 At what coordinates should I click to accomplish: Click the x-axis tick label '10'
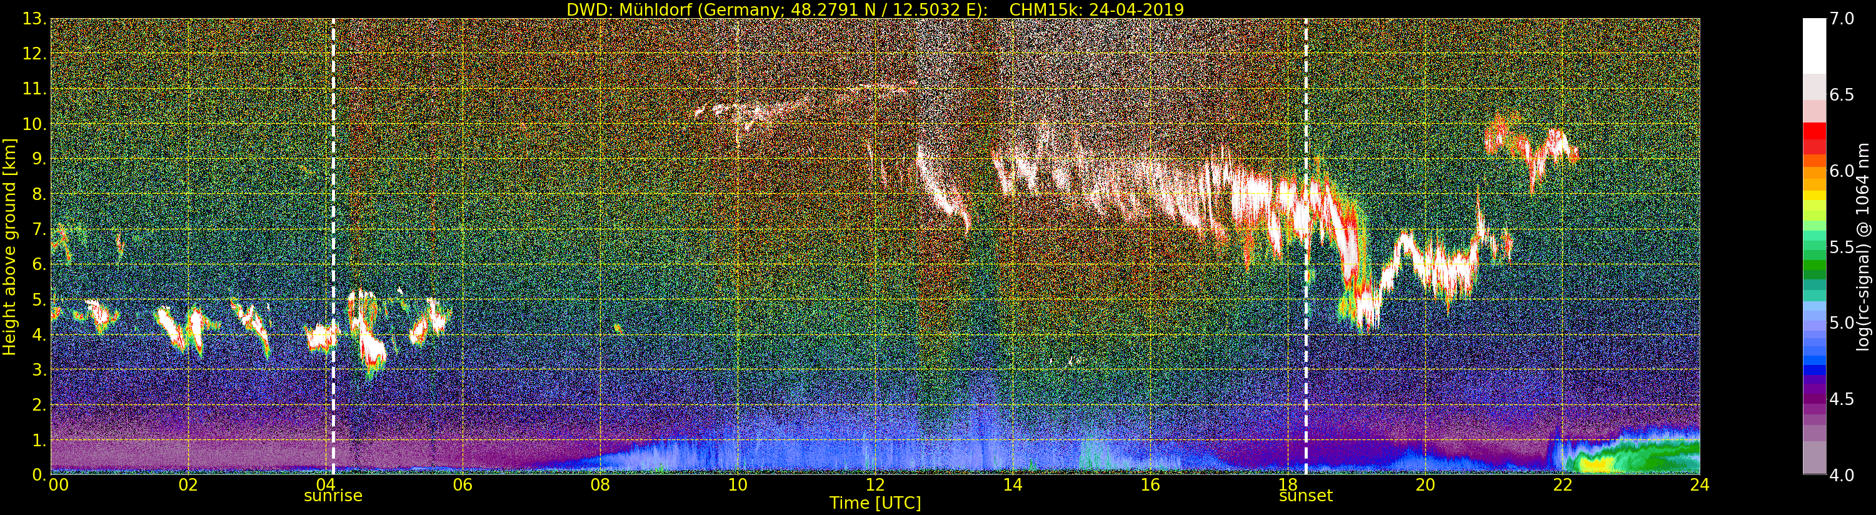[x=738, y=485]
